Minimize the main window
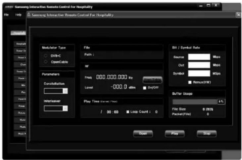The width and height of the screenshot is (242, 160). point(201,6)
